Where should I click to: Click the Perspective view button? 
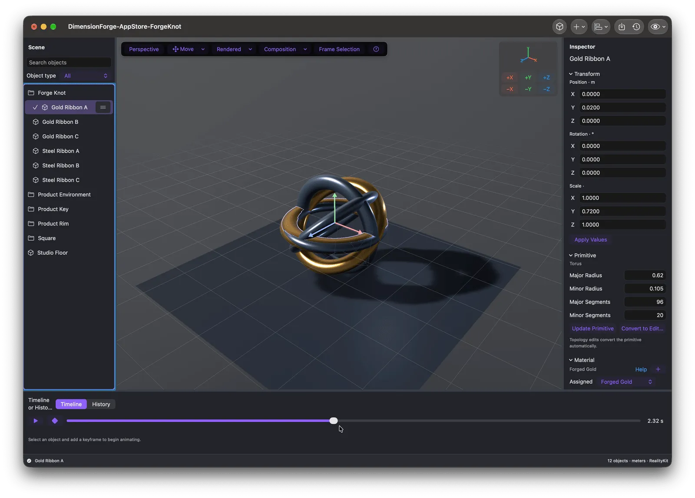click(x=144, y=49)
